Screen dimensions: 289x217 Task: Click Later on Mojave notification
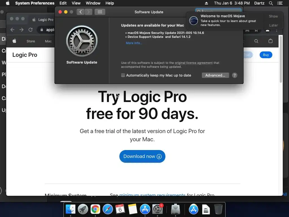pos(273,25)
